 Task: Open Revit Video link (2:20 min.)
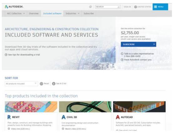(x=20, y=129)
